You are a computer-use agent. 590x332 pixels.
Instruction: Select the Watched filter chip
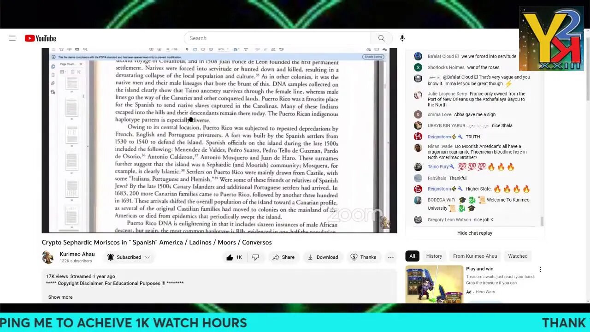tap(518, 256)
